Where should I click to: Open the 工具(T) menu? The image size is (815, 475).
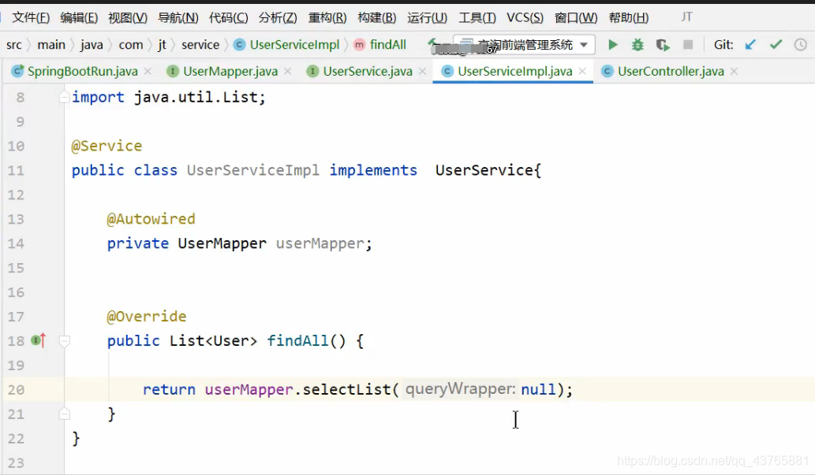tap(477, 17)
